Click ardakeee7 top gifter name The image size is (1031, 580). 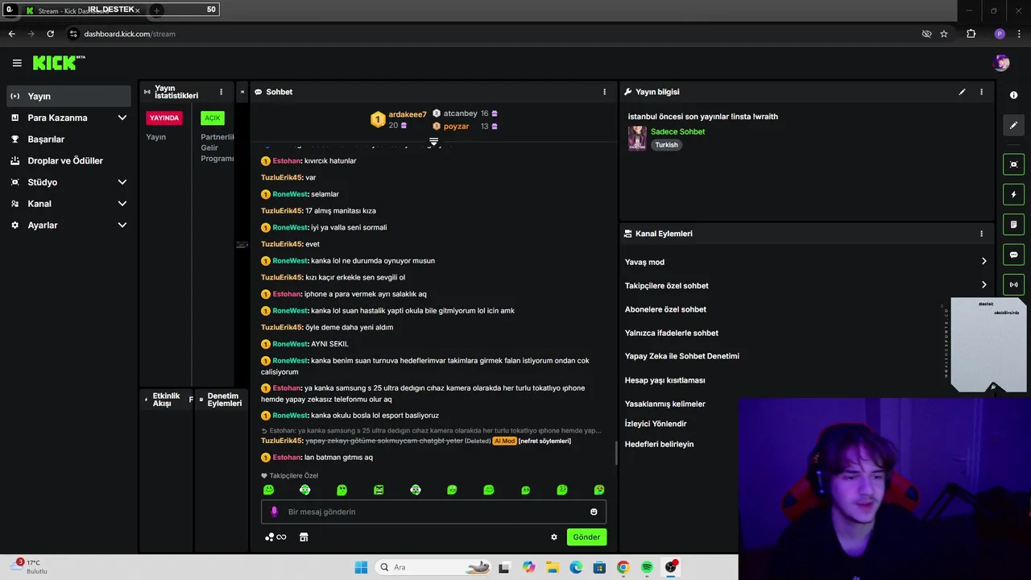point(408,114)
